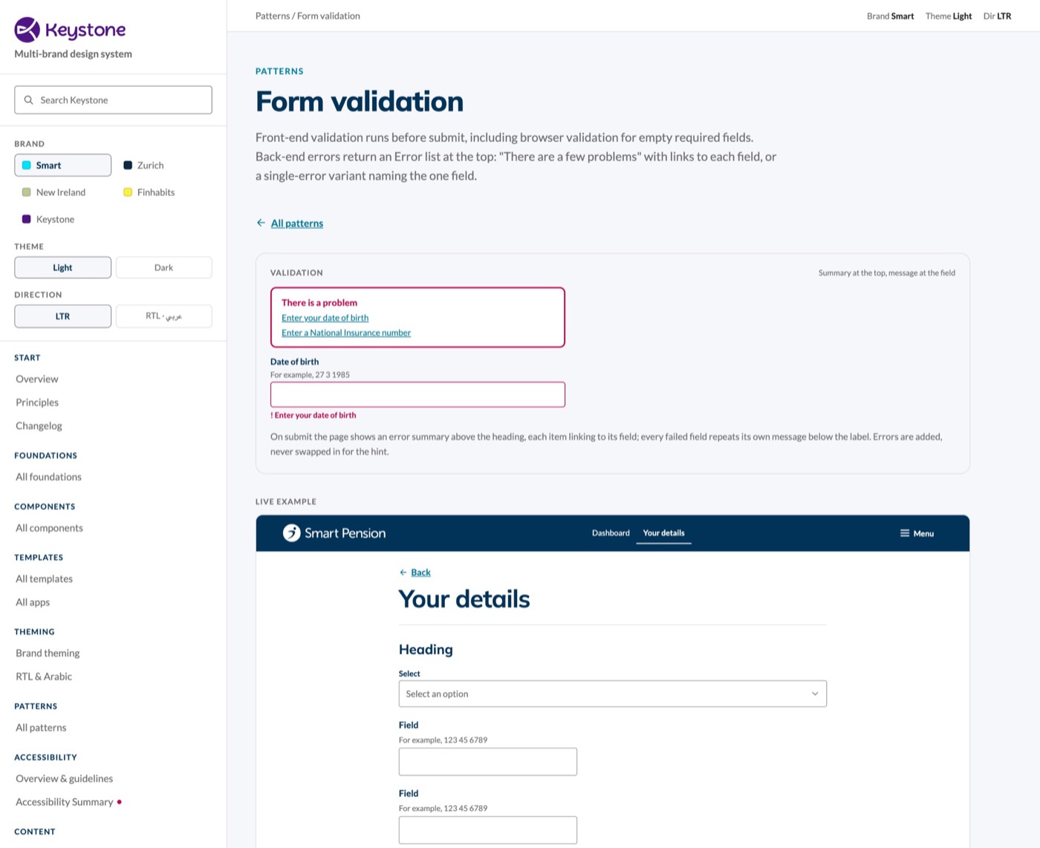Follow the Enter your date of birth link

tap(325, 318)
